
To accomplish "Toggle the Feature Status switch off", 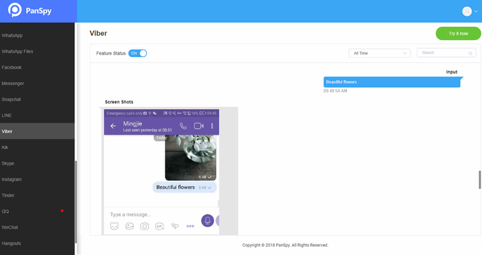I will [x=138, y=53].
